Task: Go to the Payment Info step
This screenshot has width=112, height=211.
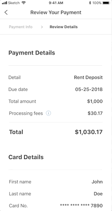Action: click(x=21, y=27)
